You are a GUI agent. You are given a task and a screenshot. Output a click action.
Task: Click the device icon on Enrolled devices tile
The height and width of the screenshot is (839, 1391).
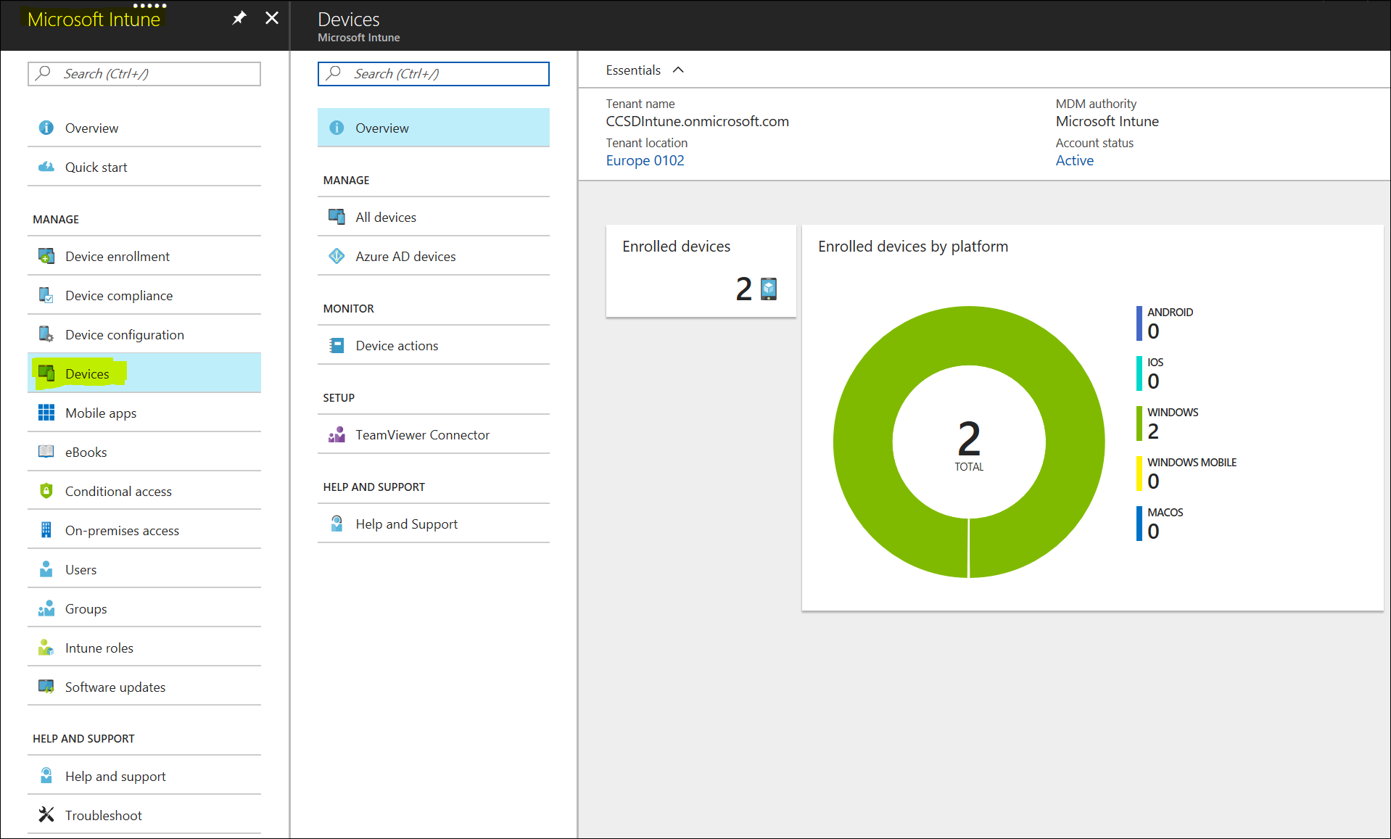pos(769,289)
